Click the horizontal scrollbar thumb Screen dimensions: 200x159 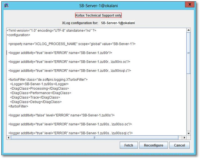click(94, 137)
